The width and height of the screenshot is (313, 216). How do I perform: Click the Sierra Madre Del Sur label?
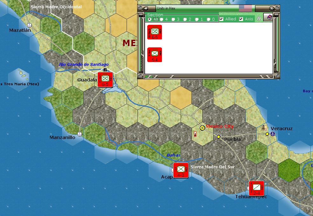[x=213, y=167]
